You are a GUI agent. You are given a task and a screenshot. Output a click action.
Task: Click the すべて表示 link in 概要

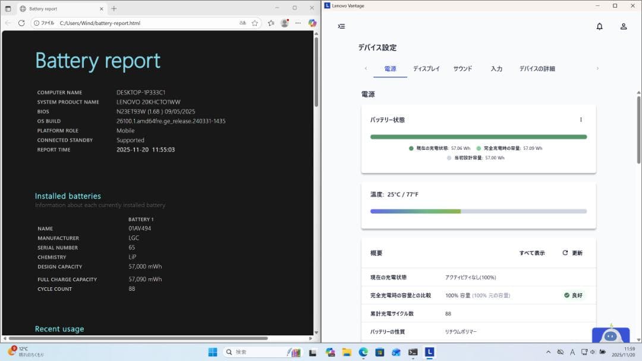531,252
